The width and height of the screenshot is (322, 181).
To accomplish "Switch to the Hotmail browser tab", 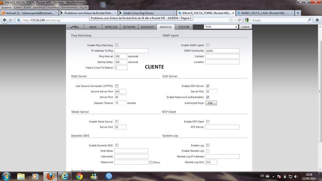I will (x=29, y=13).
